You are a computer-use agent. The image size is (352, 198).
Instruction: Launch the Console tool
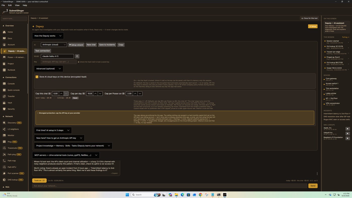[x=14, y=84]
